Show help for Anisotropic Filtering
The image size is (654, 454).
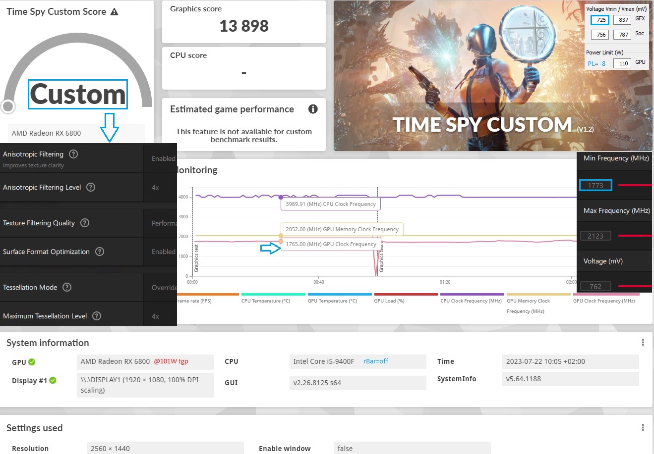tap(73, 154)
